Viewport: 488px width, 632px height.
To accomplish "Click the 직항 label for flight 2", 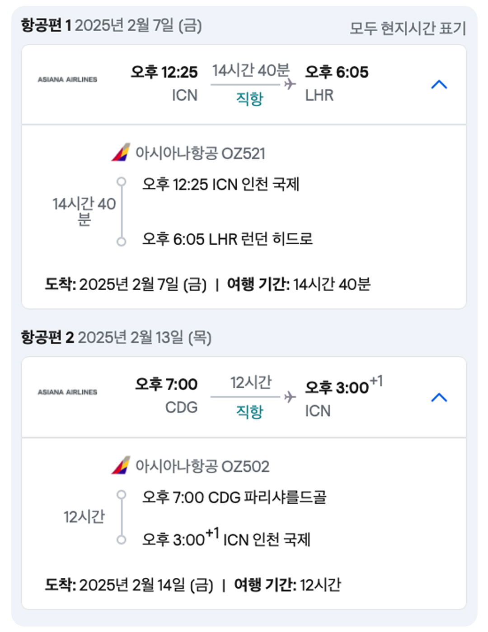I will pyautogui.click(x=249, y=411).
